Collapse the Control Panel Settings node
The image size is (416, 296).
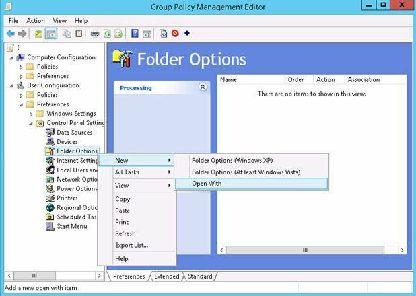31,124
